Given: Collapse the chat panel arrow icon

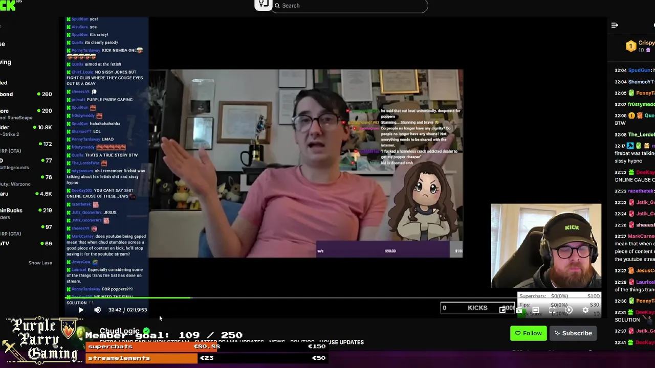Looking at the screenshot, I should [615, 25].
